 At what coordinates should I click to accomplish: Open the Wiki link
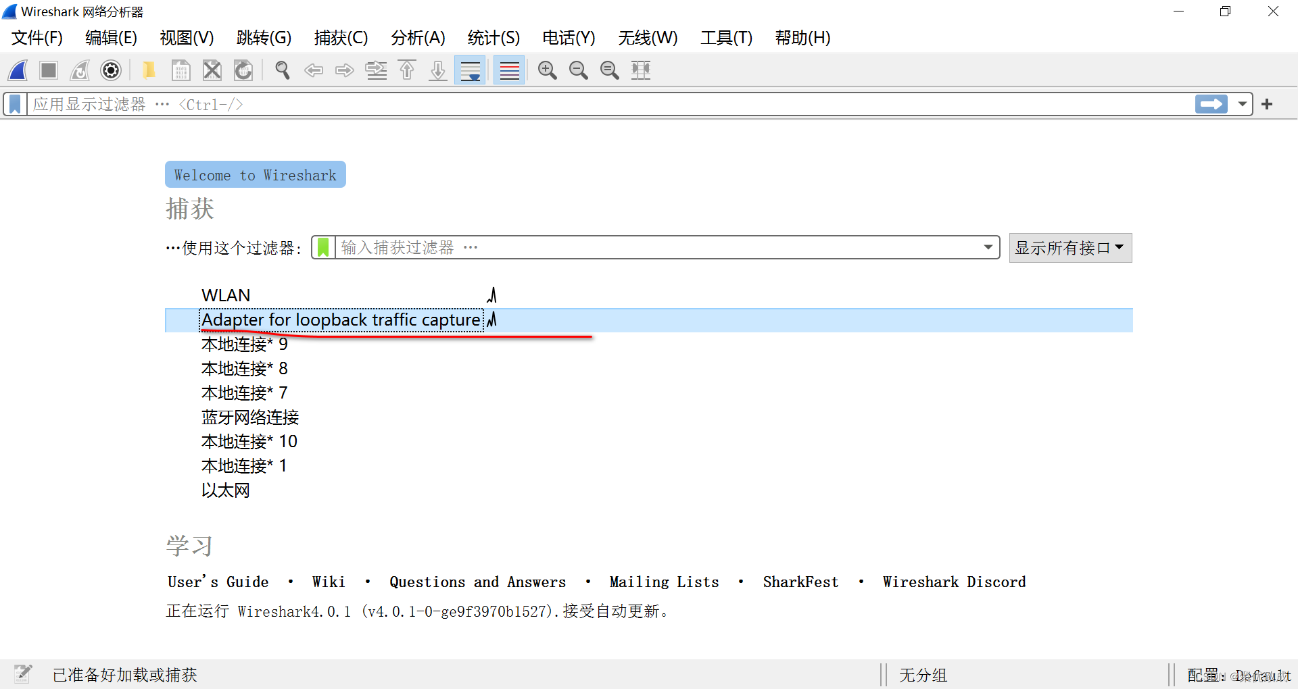(329, 582)
